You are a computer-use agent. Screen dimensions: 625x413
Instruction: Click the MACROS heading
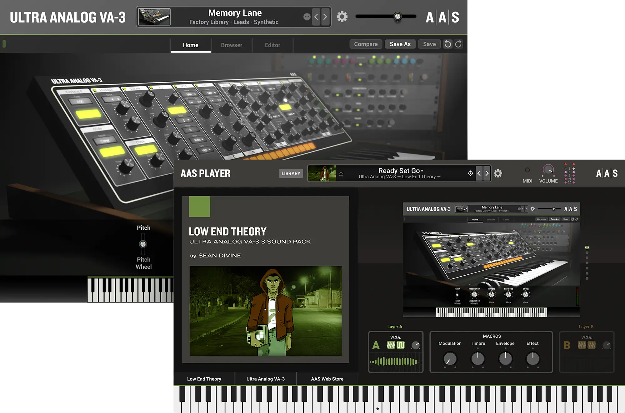[x=492, y=336]
